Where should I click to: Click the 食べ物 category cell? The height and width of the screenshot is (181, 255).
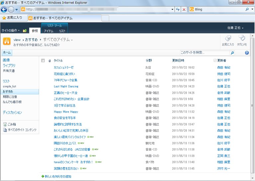tap(150, 162)
